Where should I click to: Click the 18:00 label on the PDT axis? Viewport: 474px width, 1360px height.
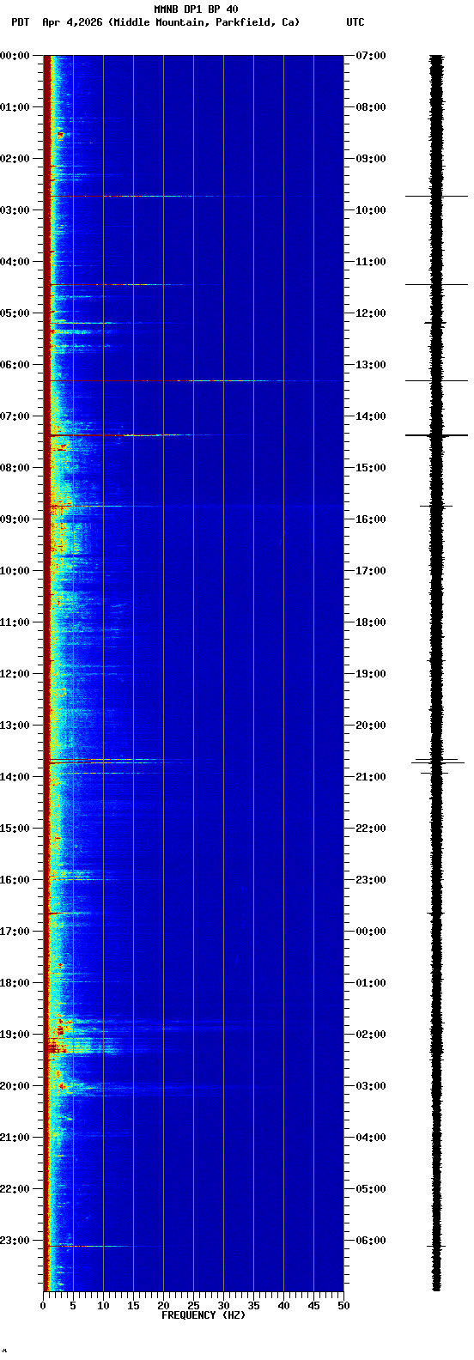[15, 983]
